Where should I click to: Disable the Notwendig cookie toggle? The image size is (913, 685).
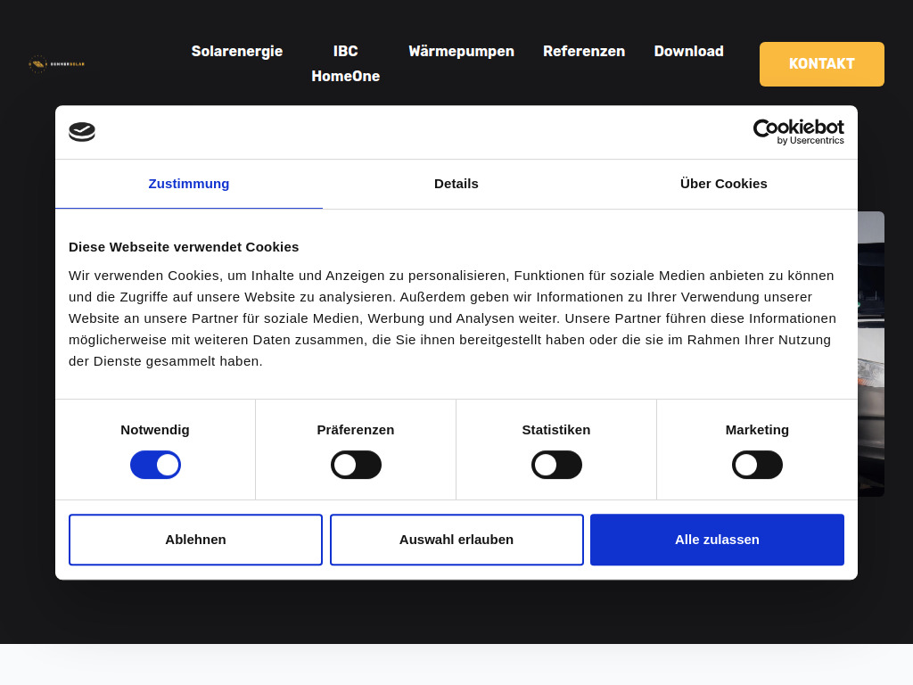[x=155, y=465]
